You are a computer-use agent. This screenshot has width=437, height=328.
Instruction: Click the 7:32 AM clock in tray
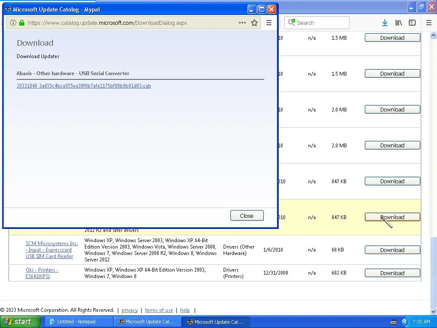tap(421, 322)
